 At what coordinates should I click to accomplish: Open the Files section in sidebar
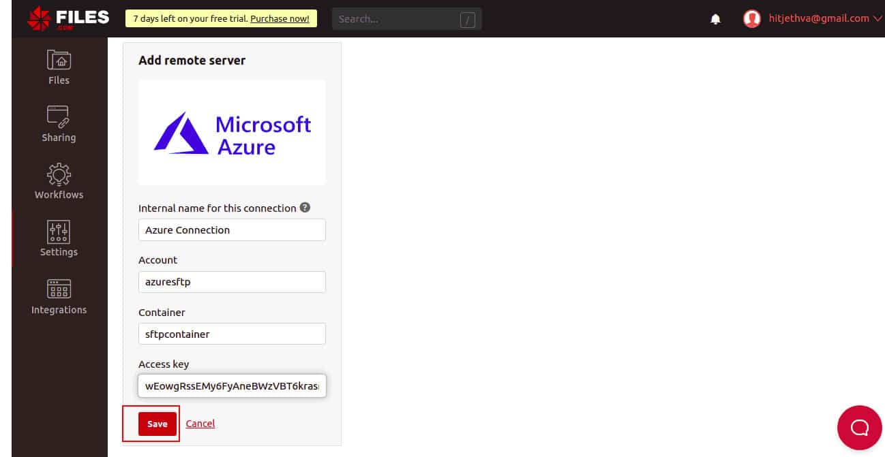59,67
